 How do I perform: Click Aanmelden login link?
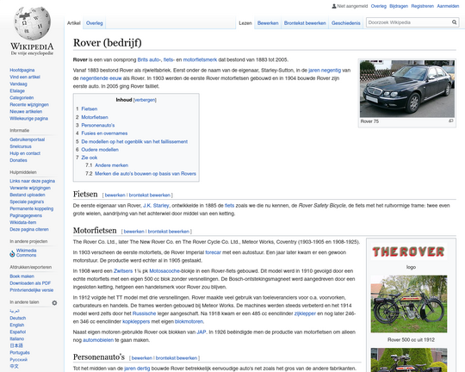point(448,6)
